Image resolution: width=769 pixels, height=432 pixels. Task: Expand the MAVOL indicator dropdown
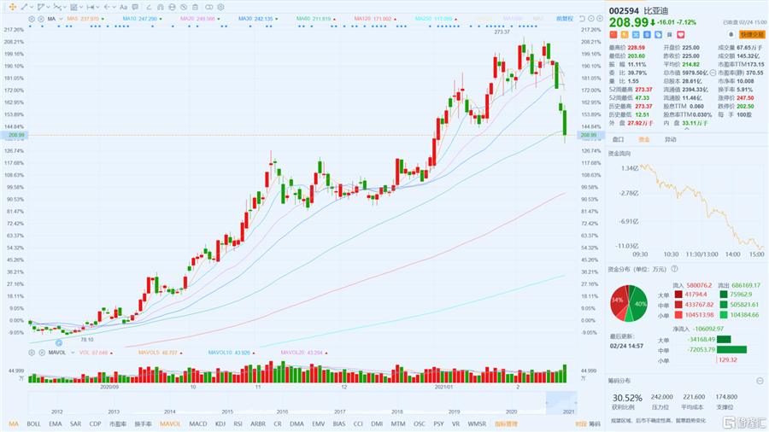pyautogui.click(x=73, y=353)
